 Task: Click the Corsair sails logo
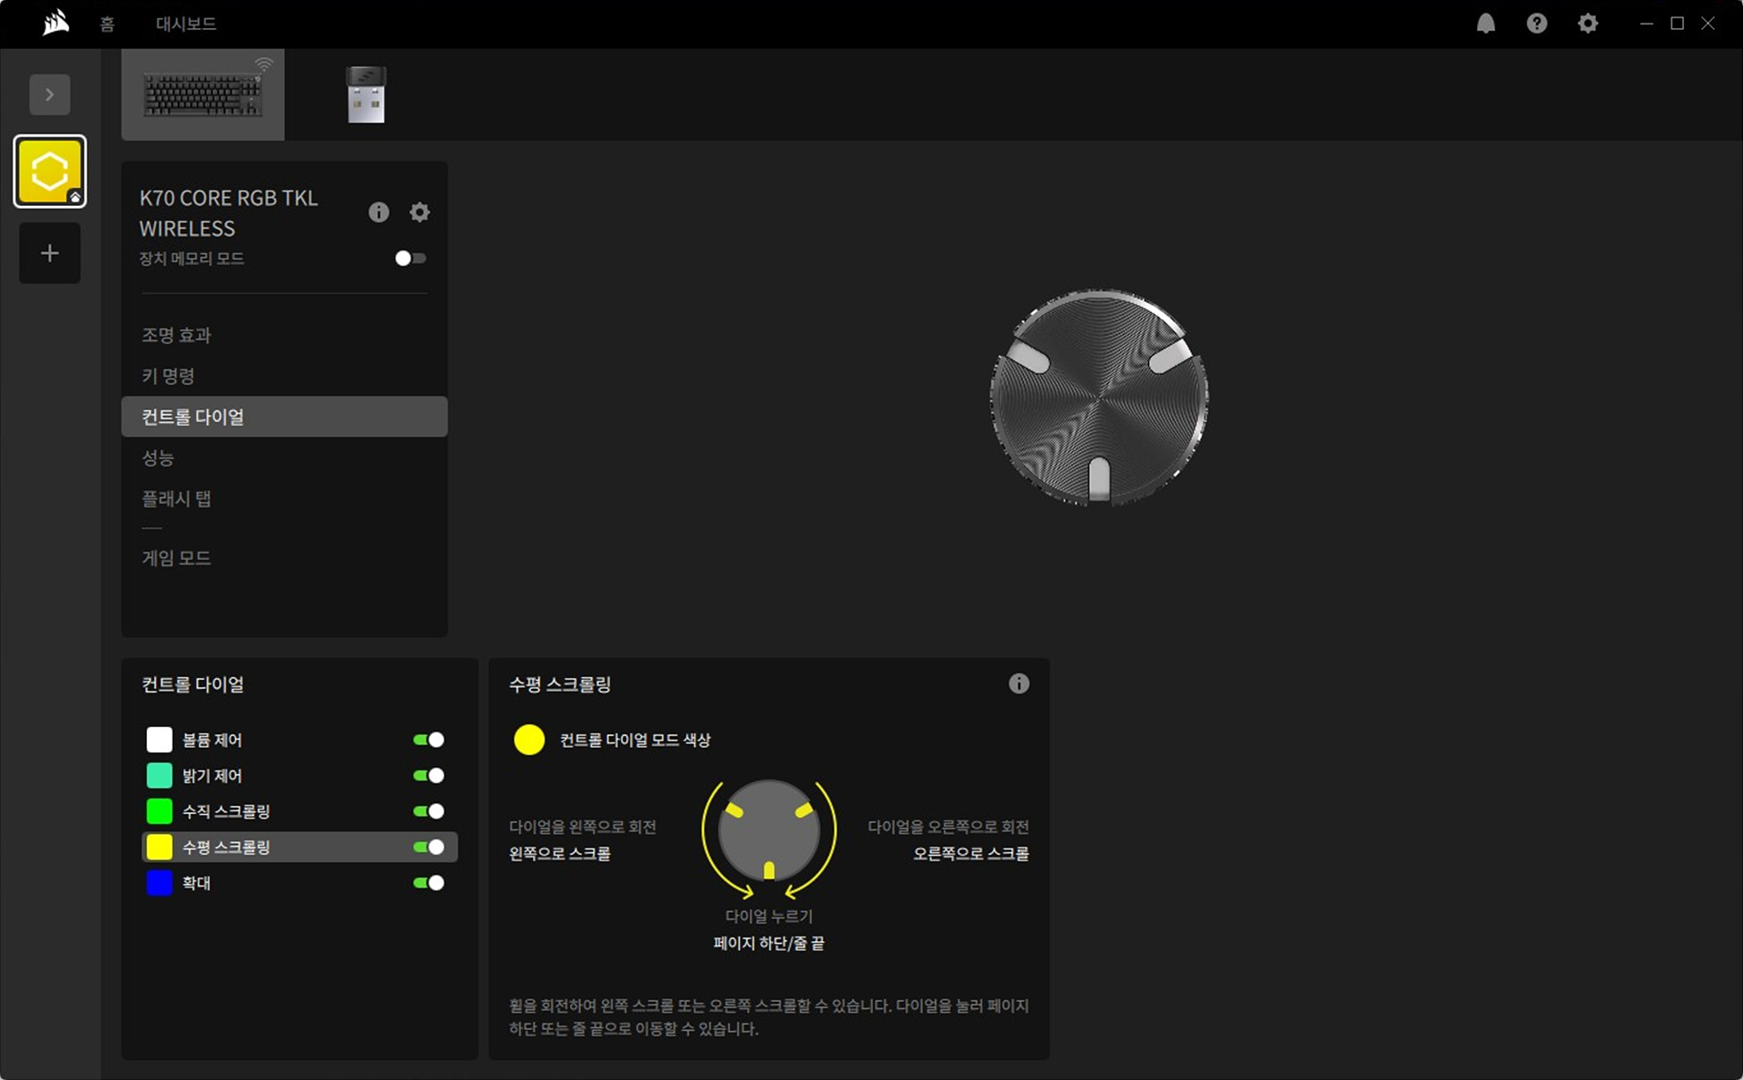pyautogui.click(x=55, y=23)
